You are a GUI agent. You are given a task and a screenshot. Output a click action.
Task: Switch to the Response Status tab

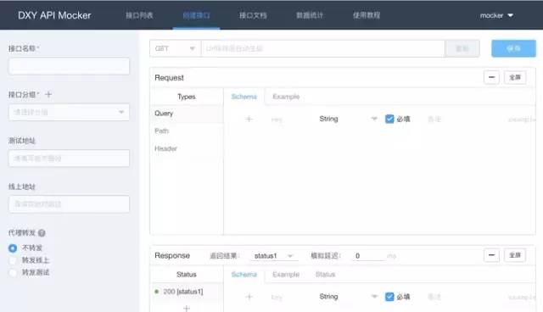click(x=326, y=275)
